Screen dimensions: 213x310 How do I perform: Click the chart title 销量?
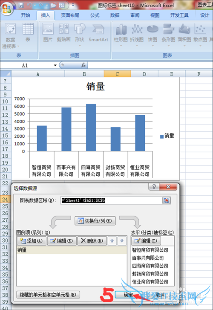pos(95,87)
